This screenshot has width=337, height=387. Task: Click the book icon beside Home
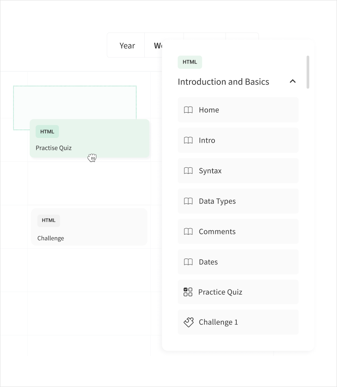188,110
